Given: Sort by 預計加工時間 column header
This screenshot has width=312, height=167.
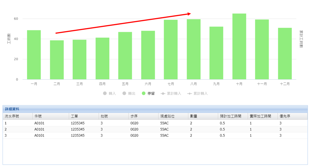Looking at the screenshot, I should click(233, 116).
